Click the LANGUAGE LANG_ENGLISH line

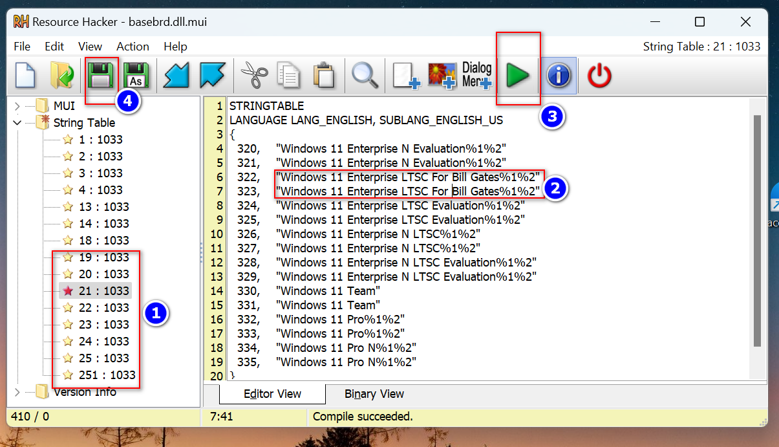pyautogui.click(x=366, y=120)
